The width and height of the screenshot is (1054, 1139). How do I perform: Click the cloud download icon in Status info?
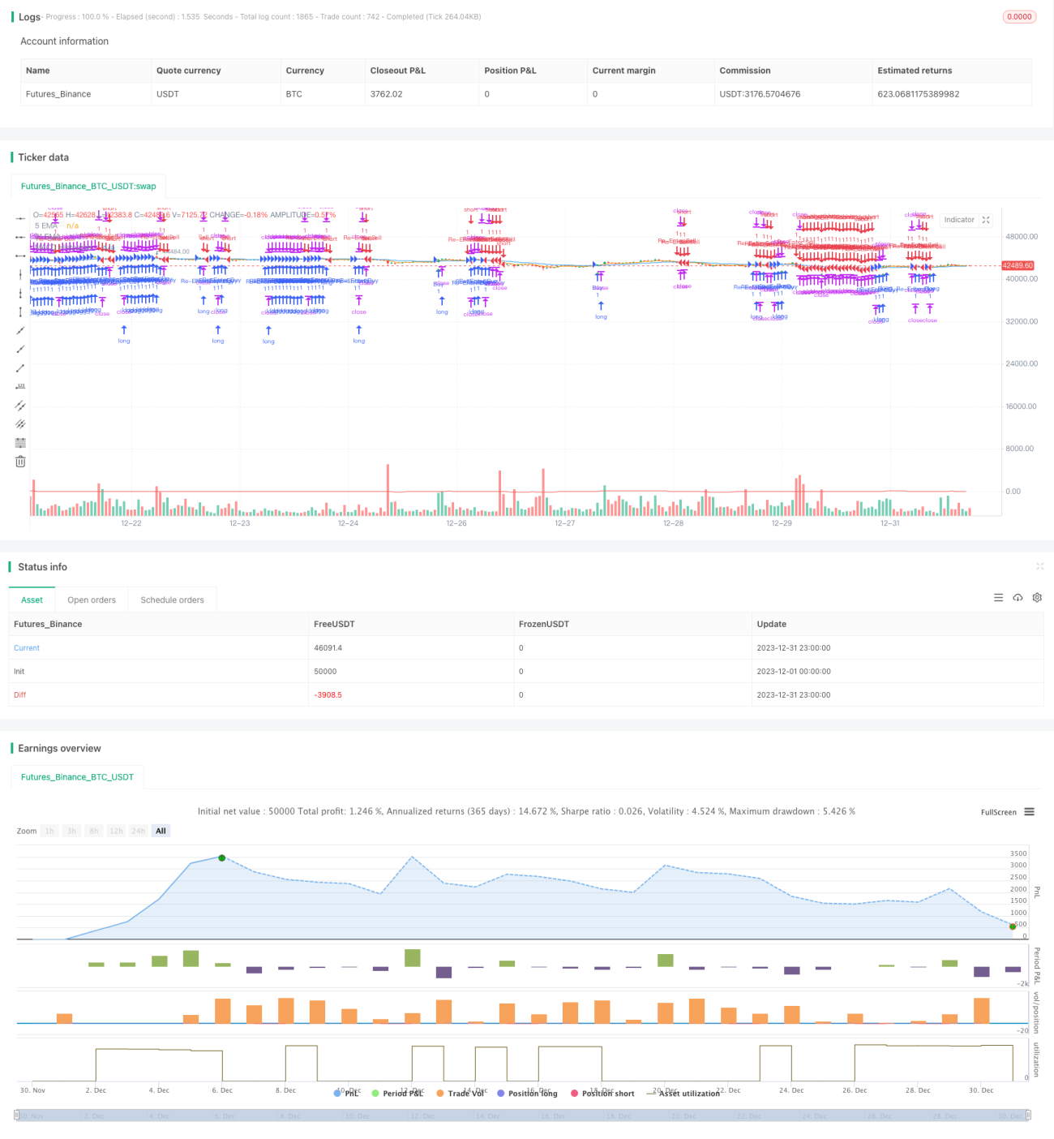1018,598
